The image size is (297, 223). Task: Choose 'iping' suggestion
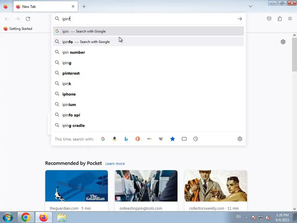pyautogui.click(x=148, y=63)
